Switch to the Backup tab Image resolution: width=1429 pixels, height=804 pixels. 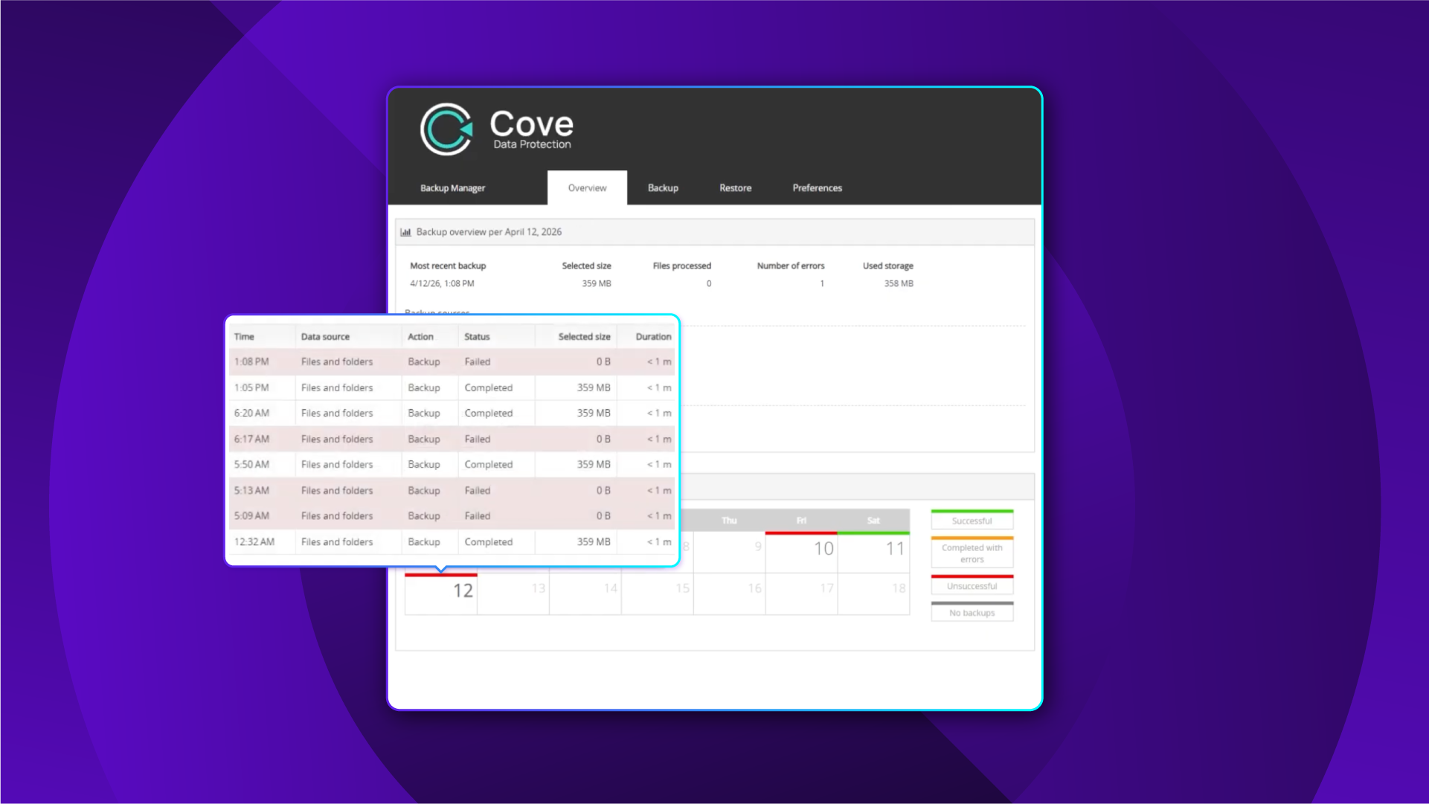(x=663, y=188)
